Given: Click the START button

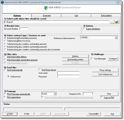Looking at the screenshot, I should pos(10,114).
